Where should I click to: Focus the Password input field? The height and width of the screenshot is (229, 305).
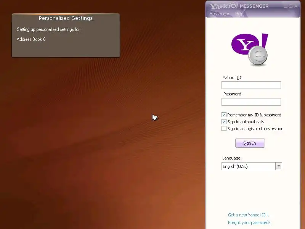251,102
